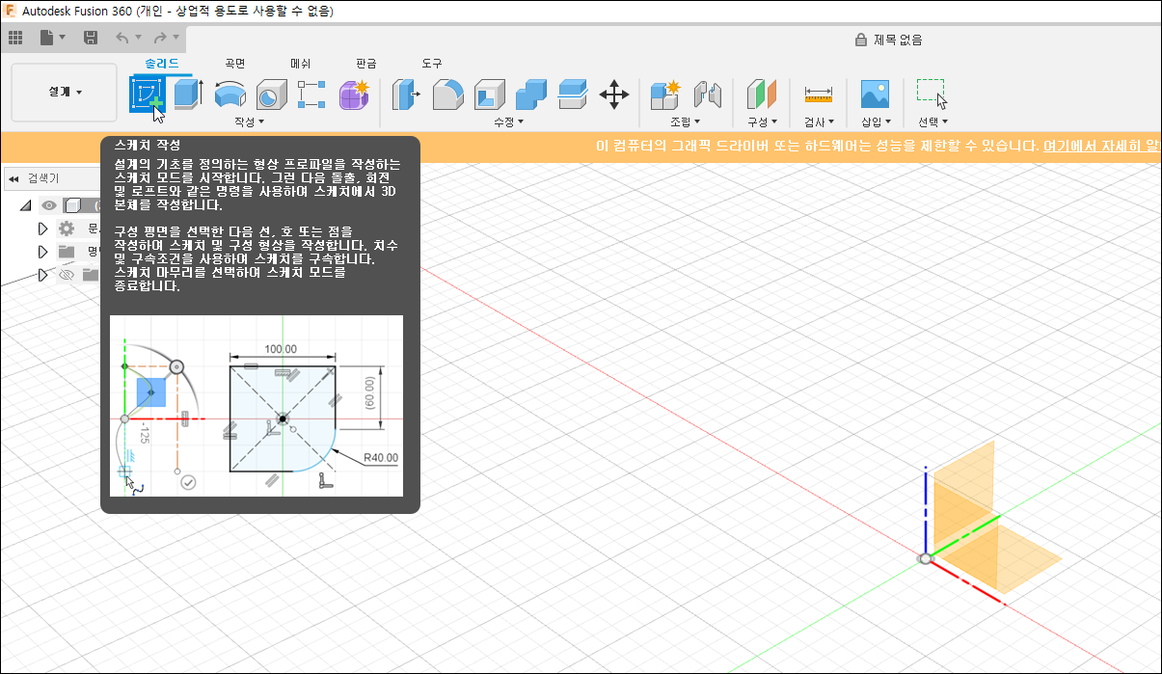
Task: Select the Hole tool icon
Action: point(271,94)
